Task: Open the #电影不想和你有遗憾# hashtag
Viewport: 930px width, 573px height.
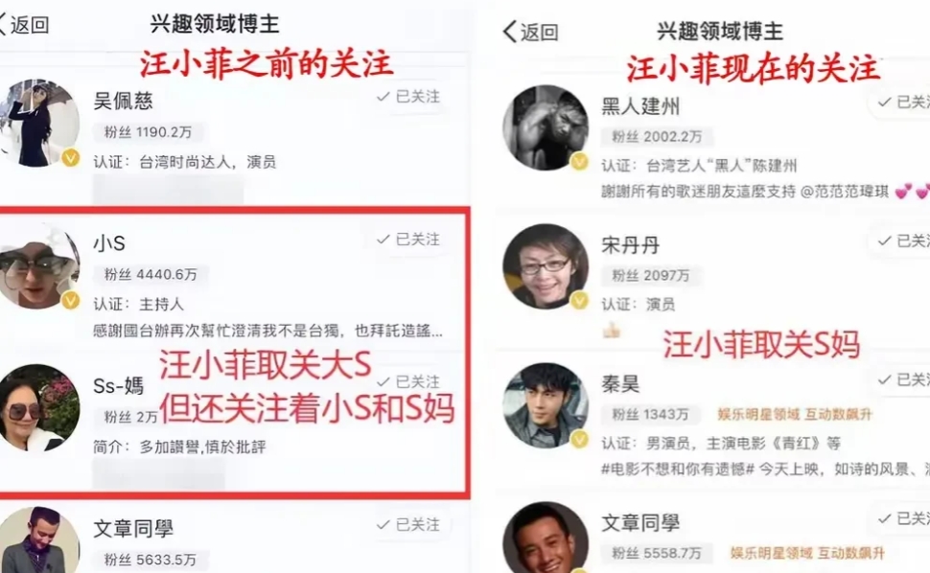Action: click(677, 470)
